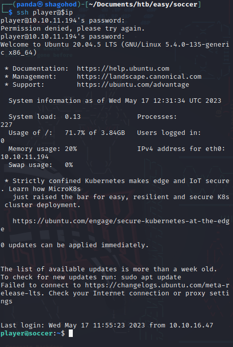Click the help.ubuntu.com documentation URL

tap(123, 69)
